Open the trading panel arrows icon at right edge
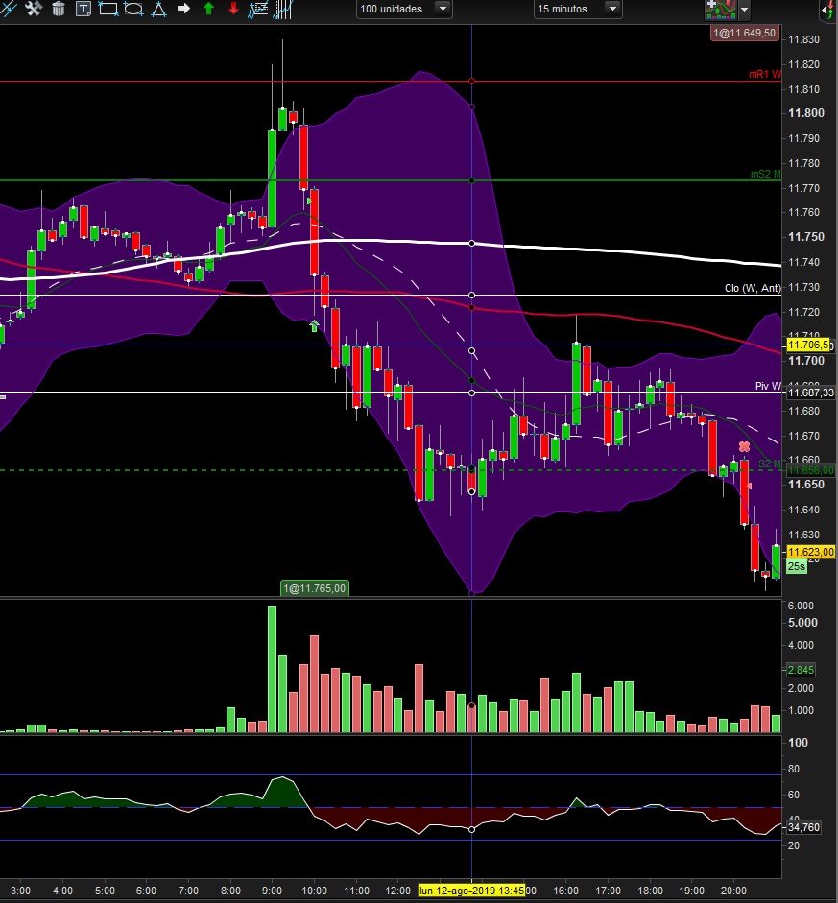This screenshot has height=903, width=838. click(x=828, y=10)
